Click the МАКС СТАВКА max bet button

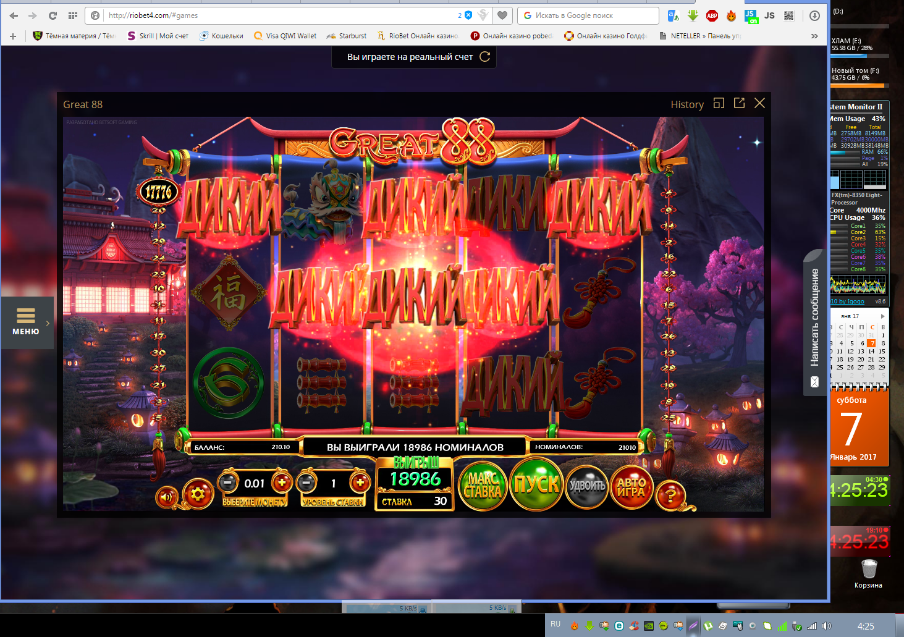(482, 486)
